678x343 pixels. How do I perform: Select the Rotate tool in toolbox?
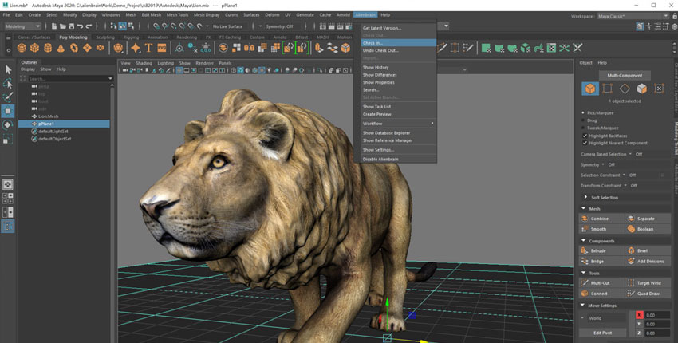pyautogui.click(x=8, y=125)
